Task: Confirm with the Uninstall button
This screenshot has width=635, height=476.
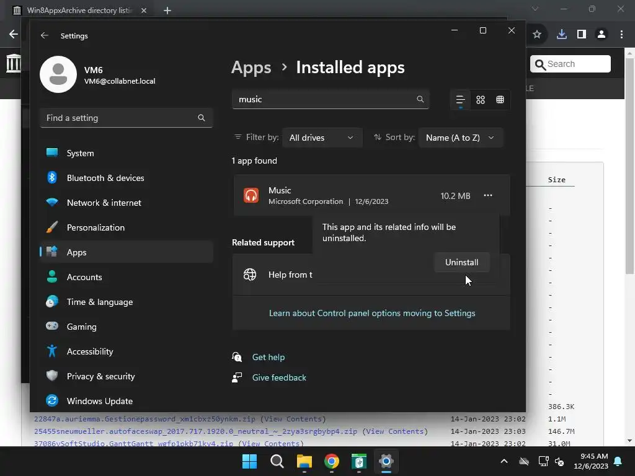Action: tap(461, 262)
